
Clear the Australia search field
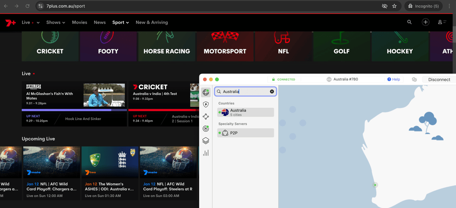click(272, 92)
